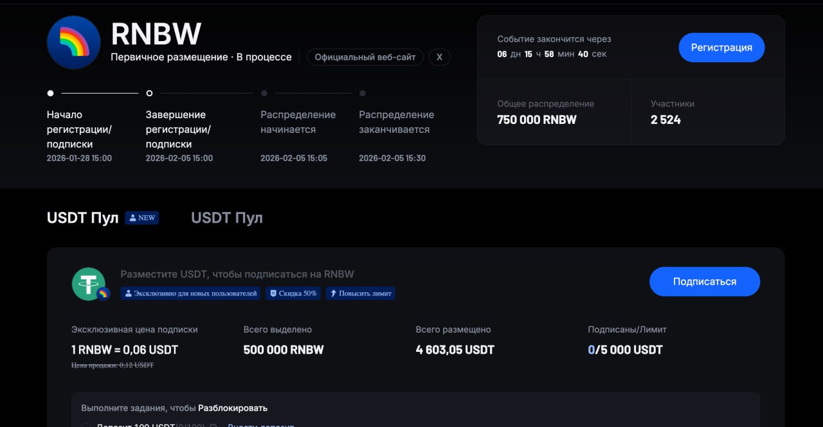Click the green Tether USDT coin icon
This screenshot has width=823, height=427.
tap(88, 283)
